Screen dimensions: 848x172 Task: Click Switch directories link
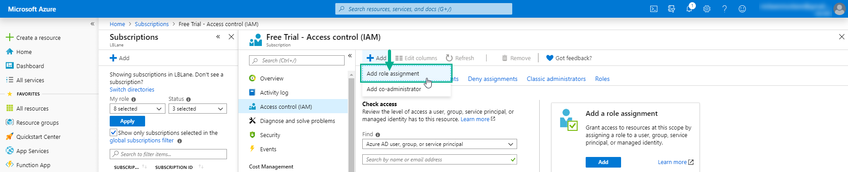tap(132, 89)
